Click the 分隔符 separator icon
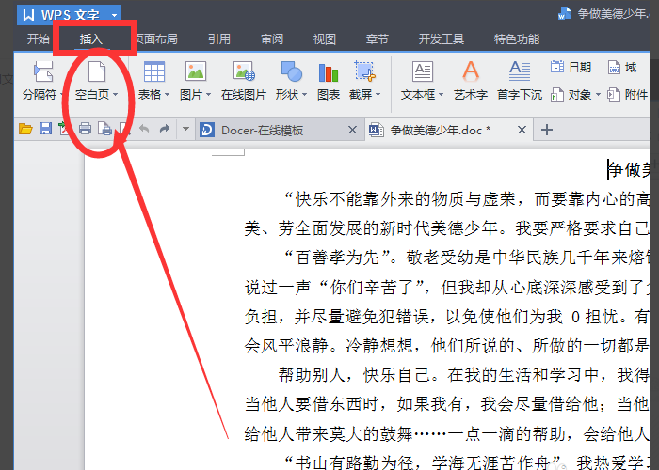 (x=43, y=72)
